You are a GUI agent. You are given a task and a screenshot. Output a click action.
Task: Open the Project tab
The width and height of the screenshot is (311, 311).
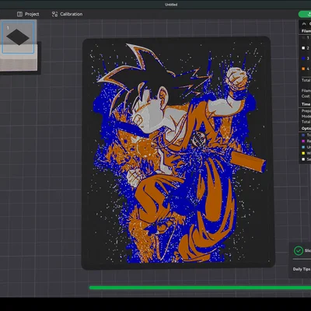tap(28, 14)
